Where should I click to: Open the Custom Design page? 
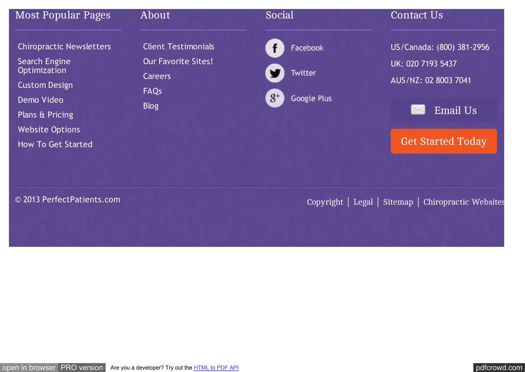pos(45,85)
